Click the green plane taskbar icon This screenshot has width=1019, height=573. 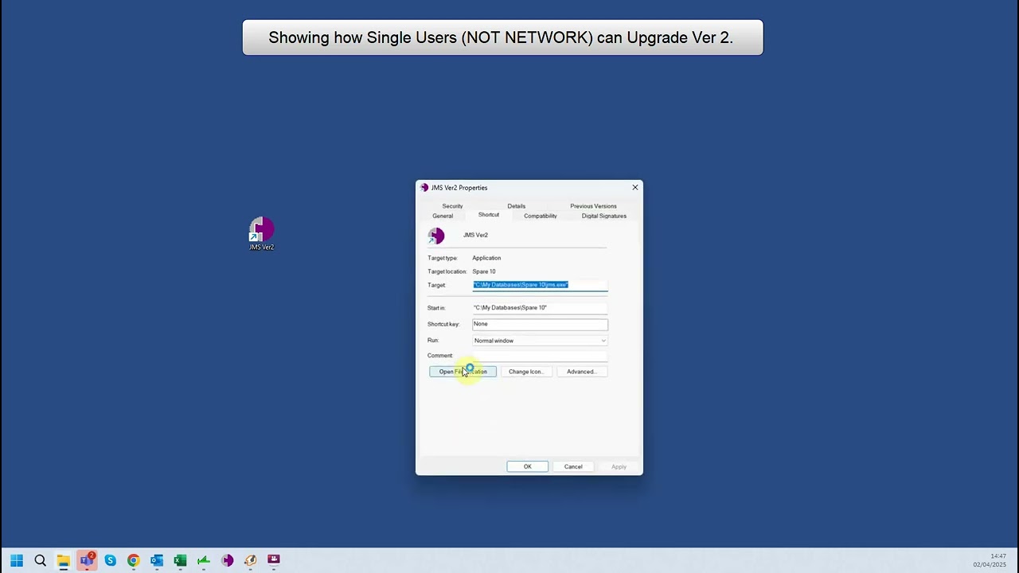203,560
